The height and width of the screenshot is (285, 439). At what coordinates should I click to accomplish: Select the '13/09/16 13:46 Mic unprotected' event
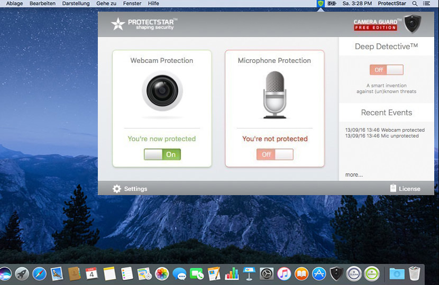pos(382,136)
